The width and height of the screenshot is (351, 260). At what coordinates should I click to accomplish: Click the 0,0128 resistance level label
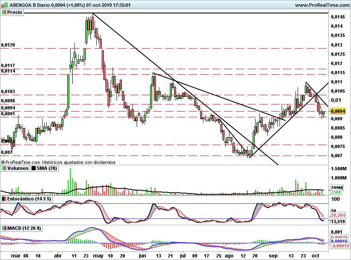click(x=8, y=45)
